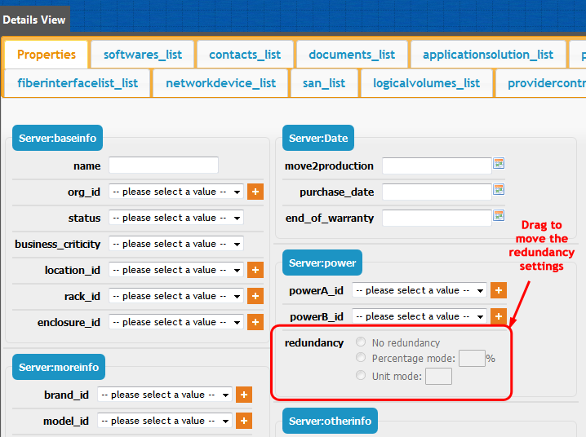Viewport: 586px width, 437px height.
Task: Click the name input field
Action: [x=164, y=165]
